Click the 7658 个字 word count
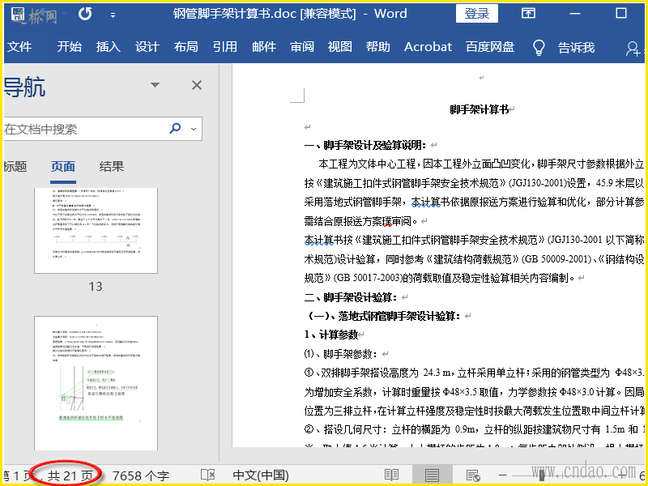The image size is (648, 486). coord(140,475)
